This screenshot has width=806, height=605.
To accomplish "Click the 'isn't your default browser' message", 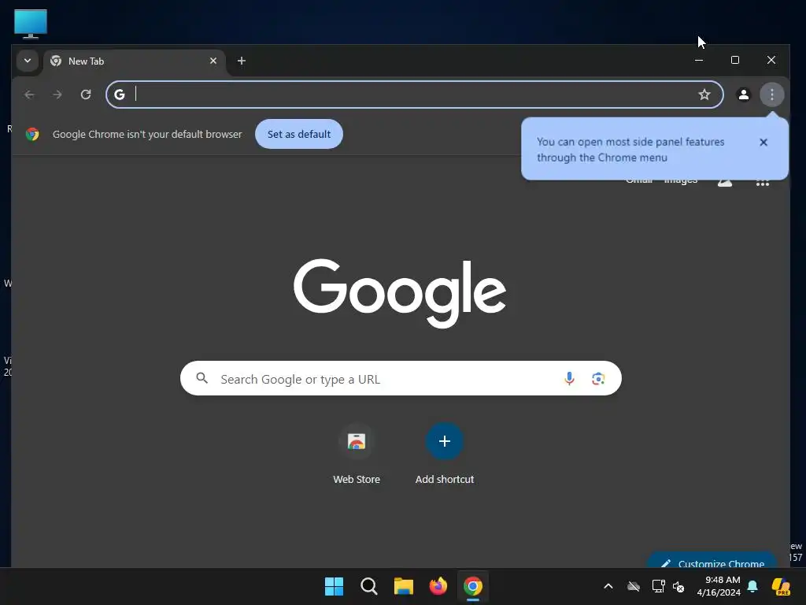I will coord(147,134).
